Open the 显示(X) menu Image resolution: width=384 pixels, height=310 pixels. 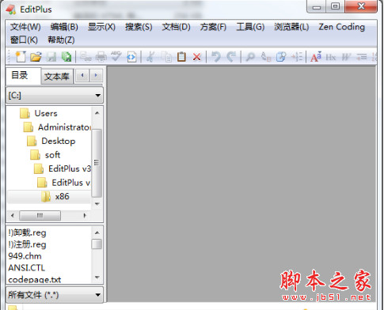pyautogui.click(x=101, y=27)
